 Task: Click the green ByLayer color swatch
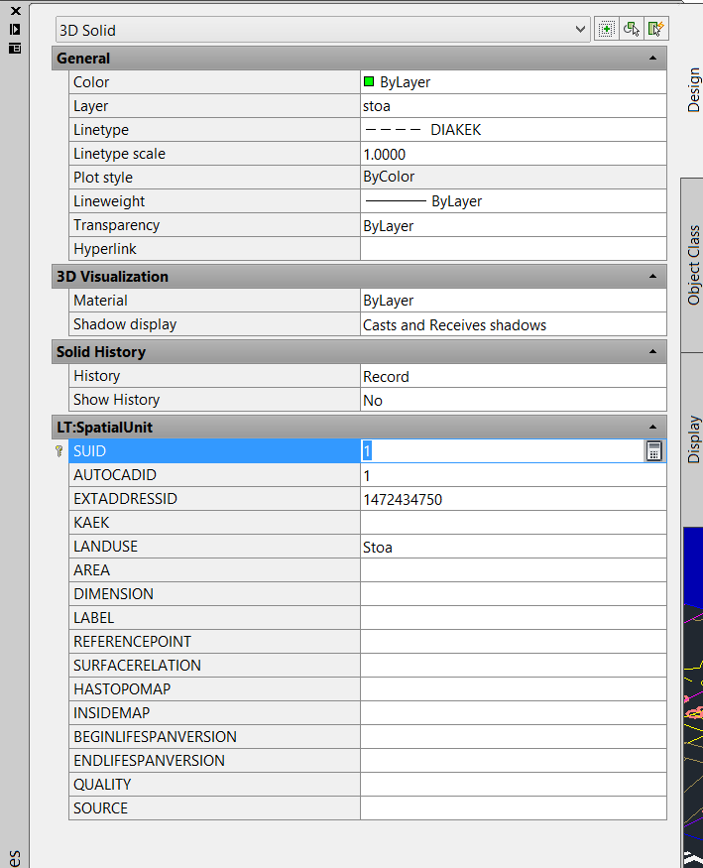[369, 82]
